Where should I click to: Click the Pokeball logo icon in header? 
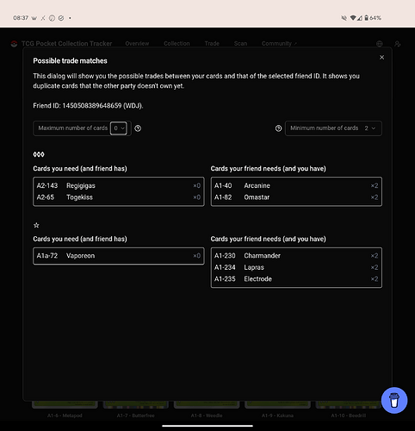[14, 44]
